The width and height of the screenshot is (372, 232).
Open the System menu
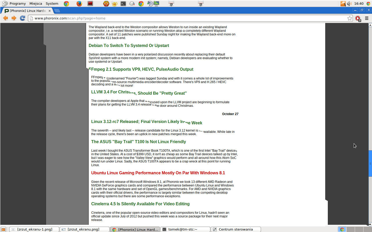click(52, 3)
